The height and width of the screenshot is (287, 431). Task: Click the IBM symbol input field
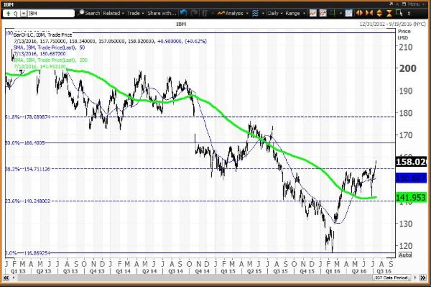(51, 14)
